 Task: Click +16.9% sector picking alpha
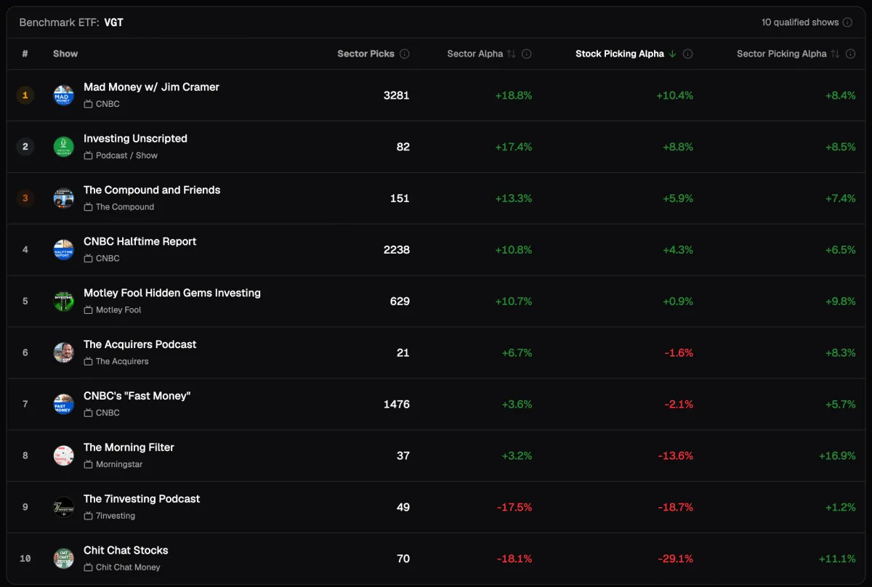[x=836, y=456]
